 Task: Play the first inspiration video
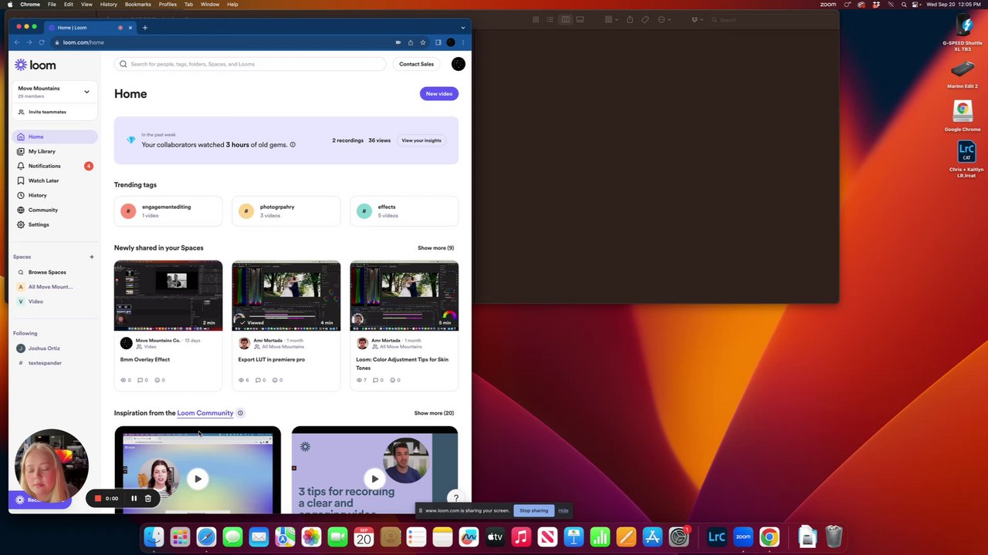pyautogui.click(x=198, y=479)
